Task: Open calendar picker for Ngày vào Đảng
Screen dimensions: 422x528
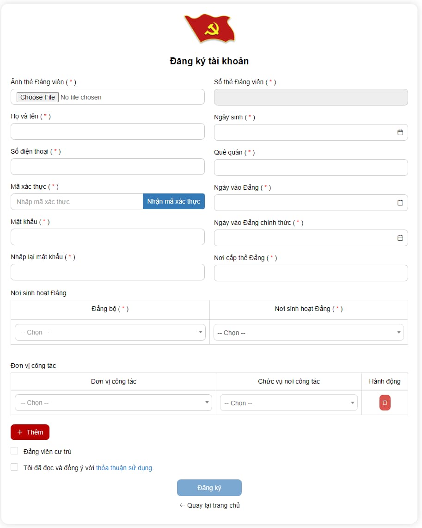Action: tap(400, 203)
